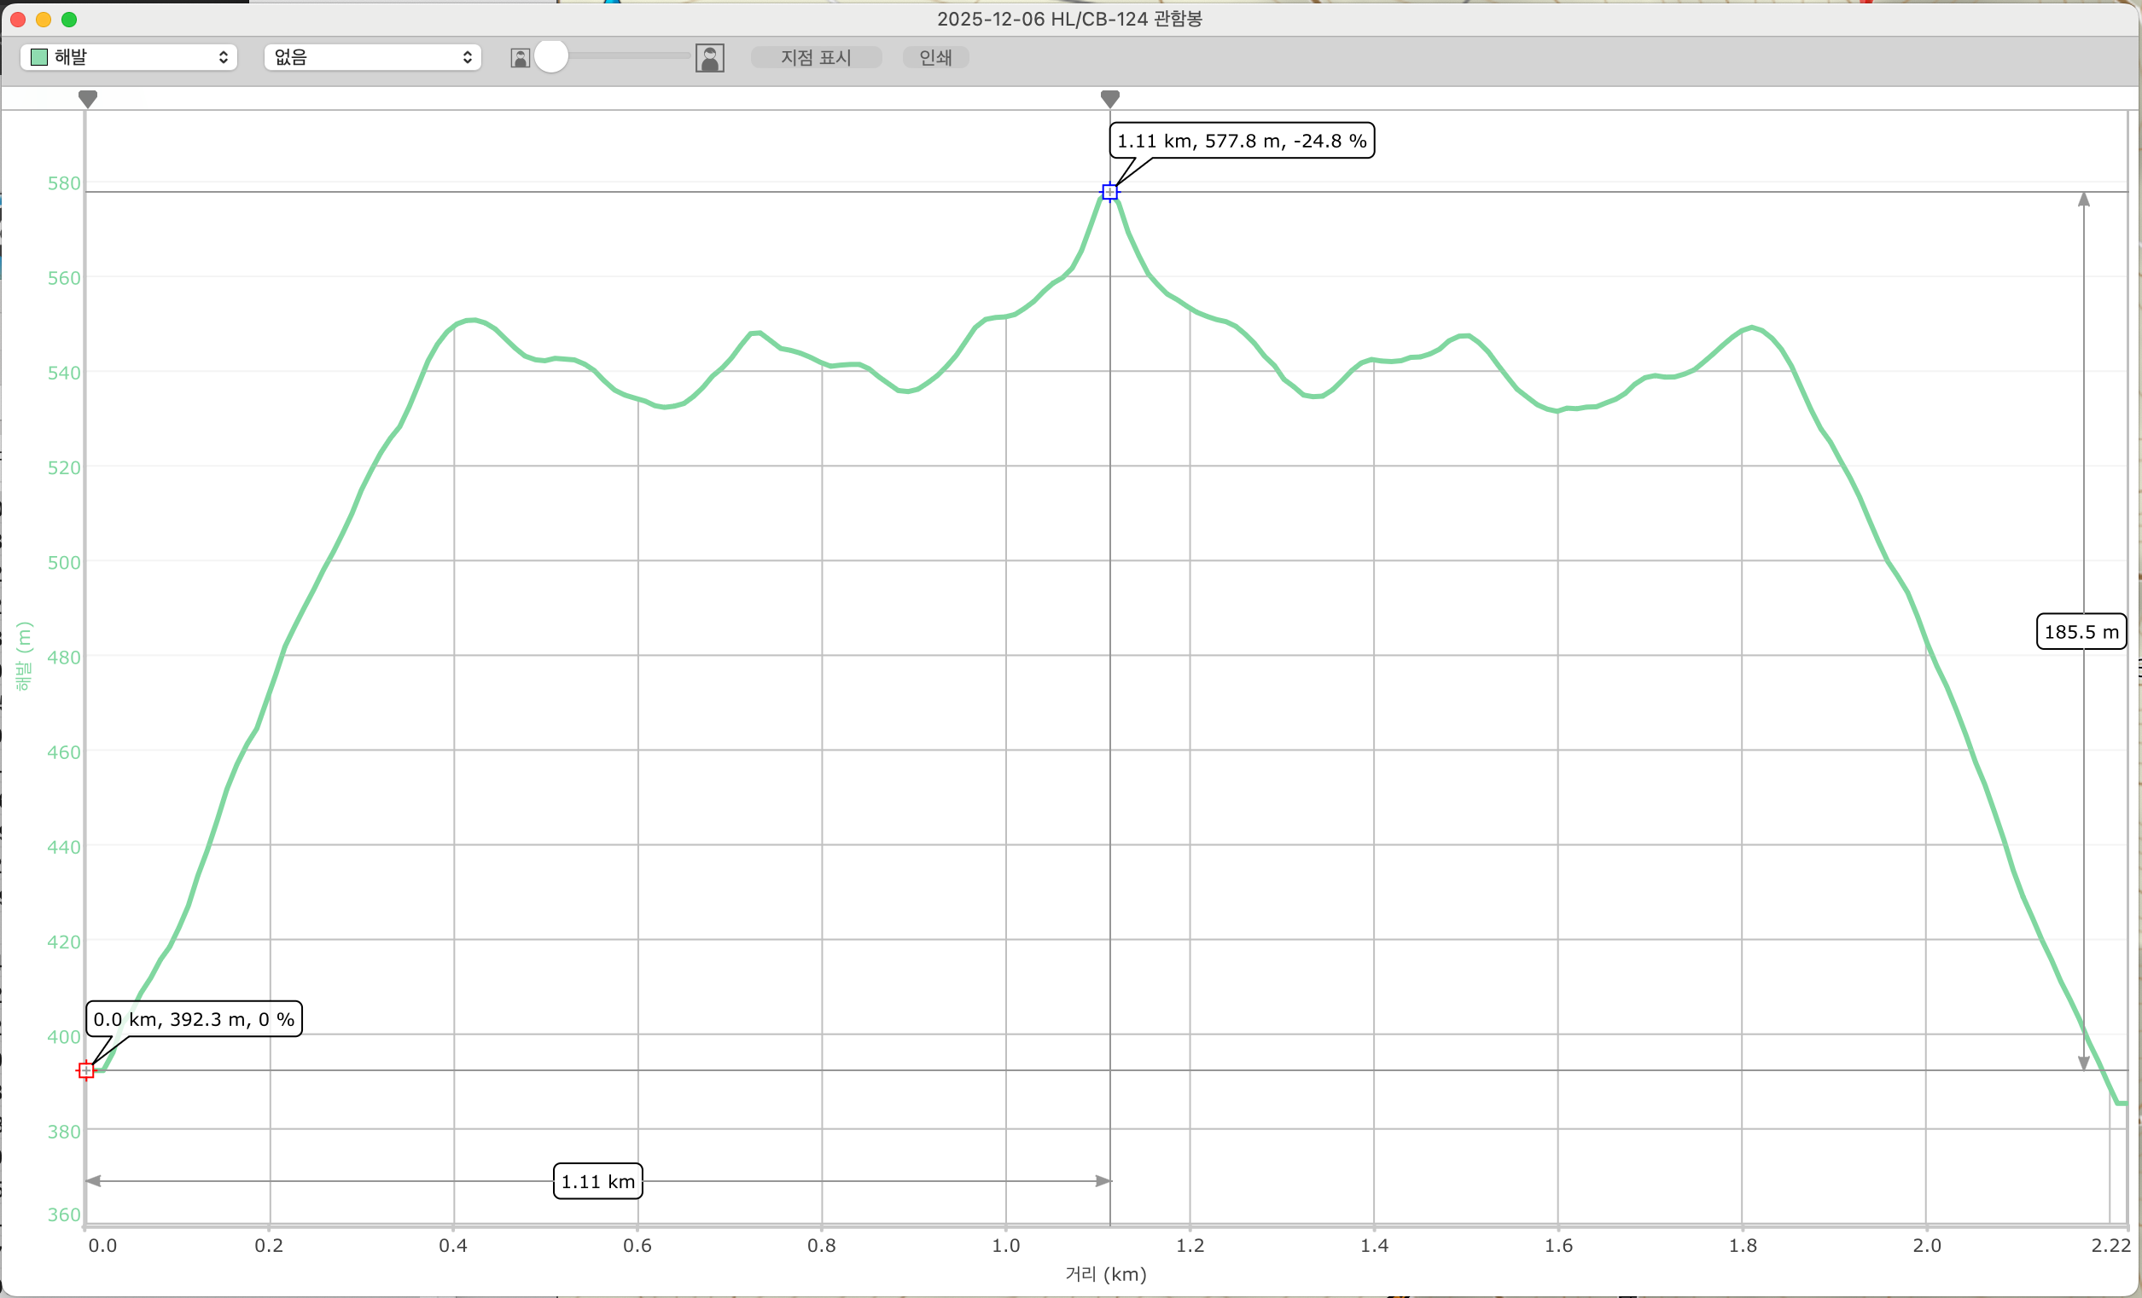The height and width of the screenshot is (1298, 2142).
Task: Click the peak tooltip reading 577.8 m
Action: [x=1242, y=141]
